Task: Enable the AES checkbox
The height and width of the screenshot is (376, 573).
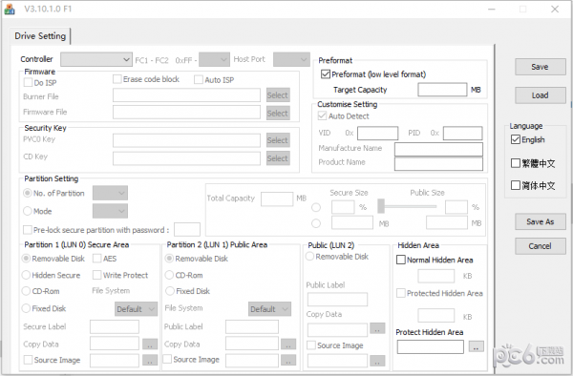Action: (96, 259)
